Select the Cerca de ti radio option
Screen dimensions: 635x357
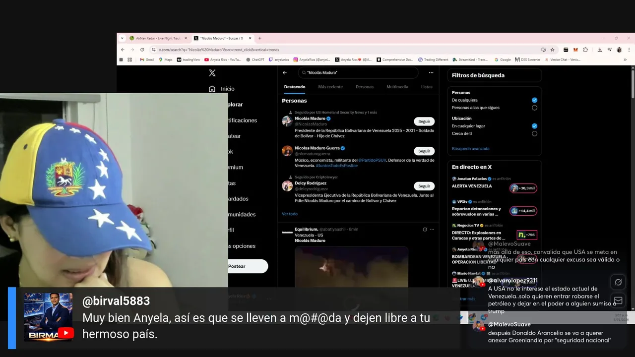click(x=534, y=133)
